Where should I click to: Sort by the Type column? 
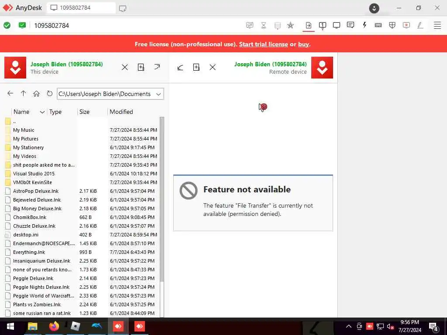click(62, 112)
